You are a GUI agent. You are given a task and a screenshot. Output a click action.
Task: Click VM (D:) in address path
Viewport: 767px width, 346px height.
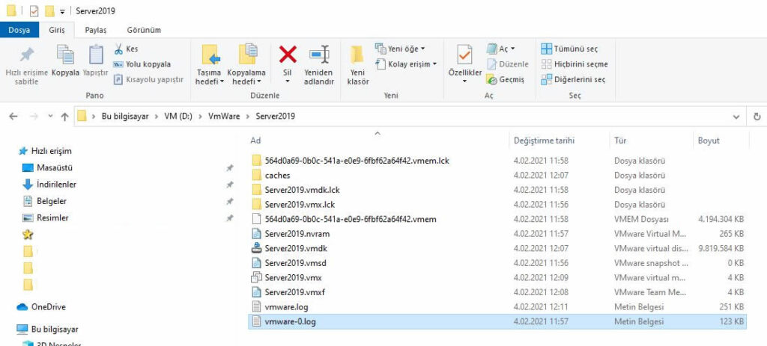178,116
